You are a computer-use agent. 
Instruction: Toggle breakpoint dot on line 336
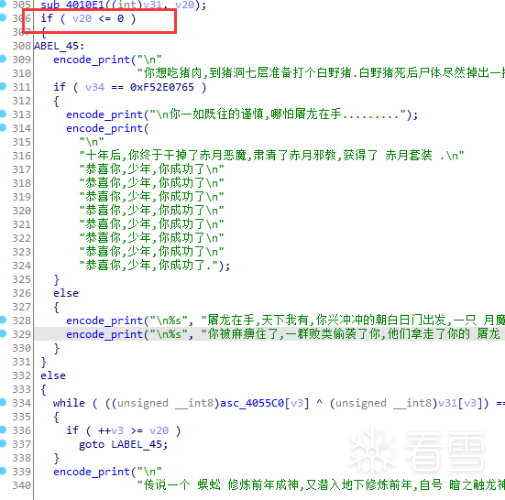click(3, 429)
